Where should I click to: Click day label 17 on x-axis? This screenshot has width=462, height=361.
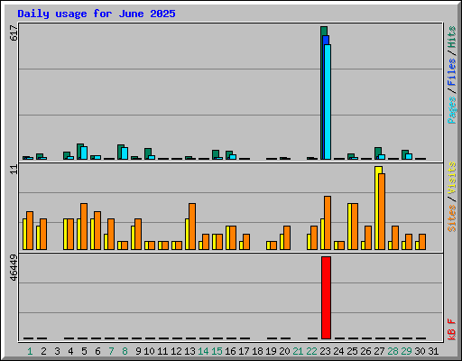pos(244,351)
